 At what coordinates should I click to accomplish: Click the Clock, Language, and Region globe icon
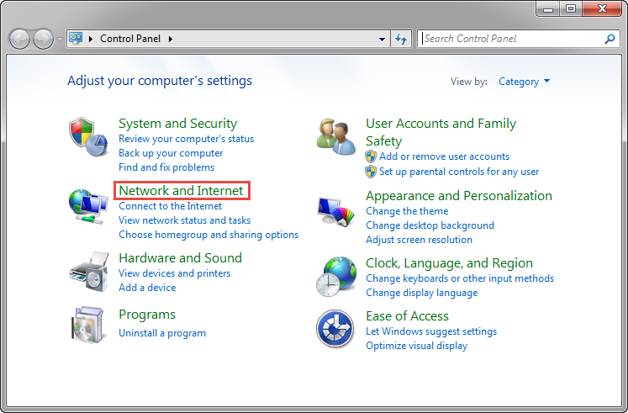[335, 277]
